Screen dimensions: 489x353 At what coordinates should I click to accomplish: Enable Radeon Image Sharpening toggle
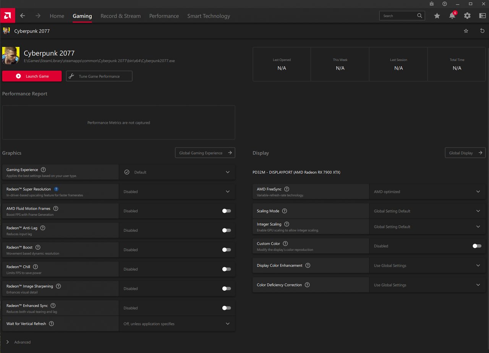[227, 289]
